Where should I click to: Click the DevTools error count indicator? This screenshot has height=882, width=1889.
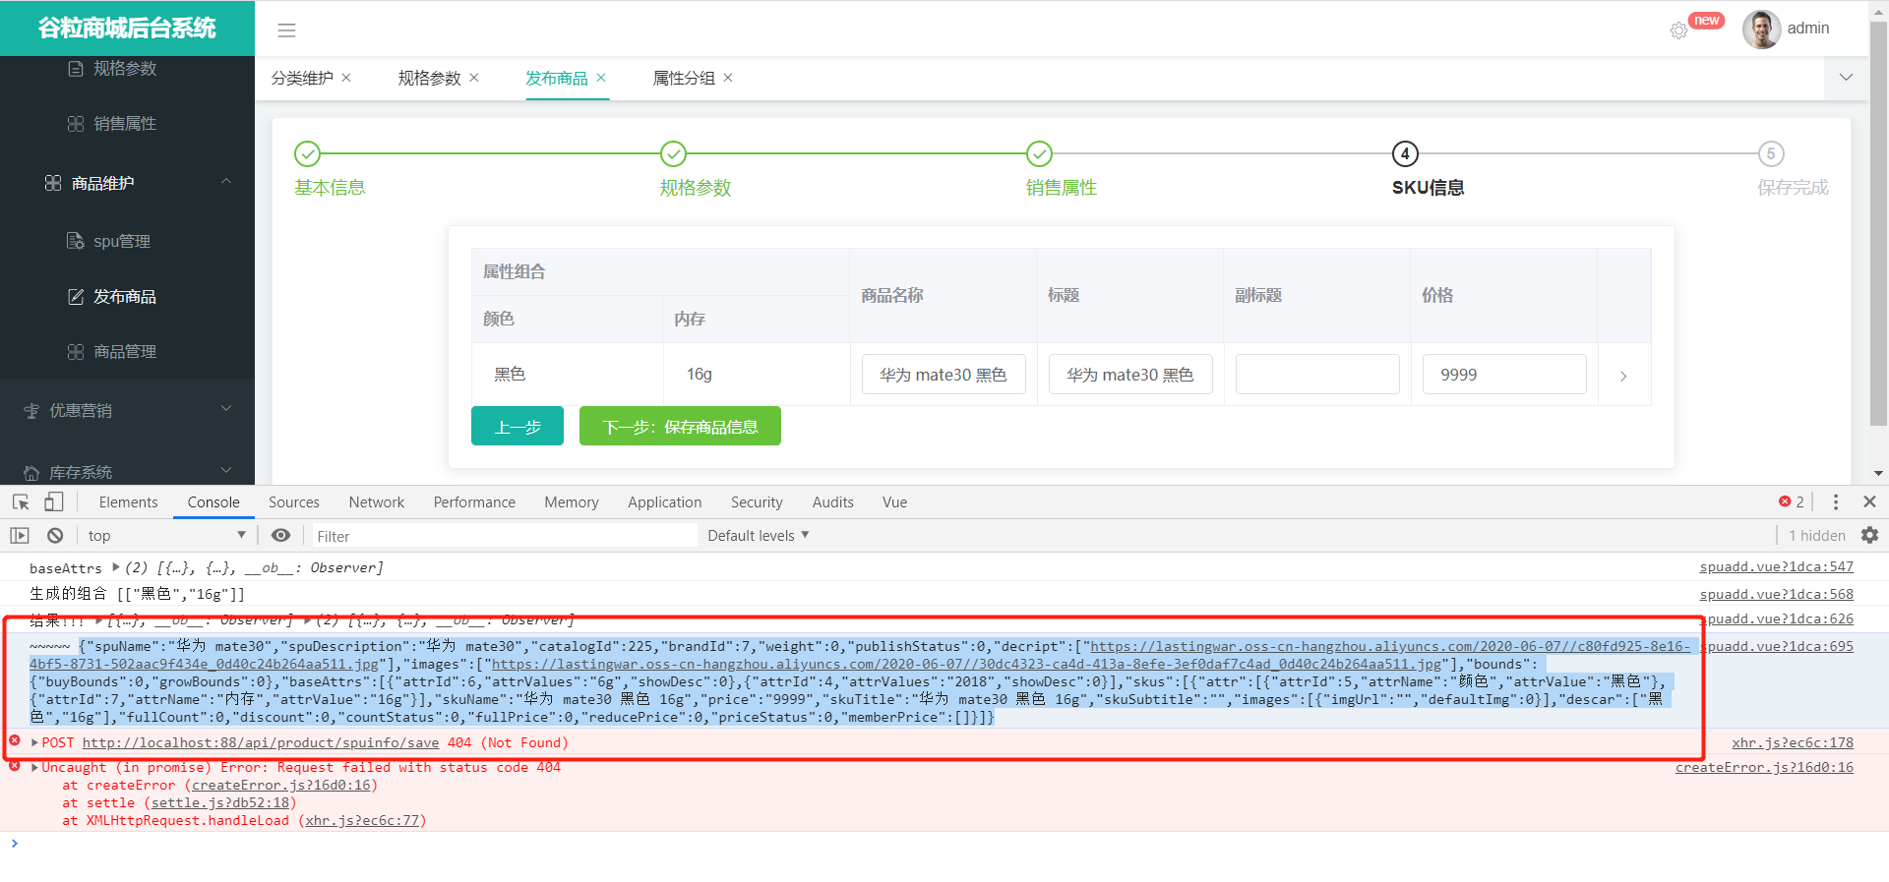[1792, 502]
